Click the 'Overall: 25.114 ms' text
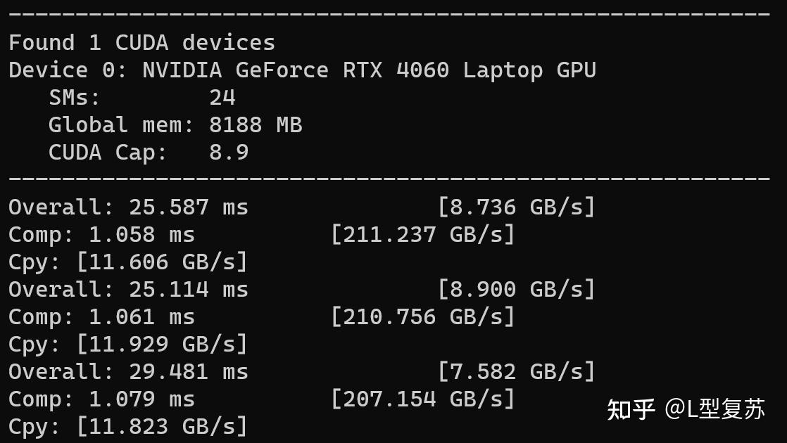This screenshot has width=787, height=443. [x=128, y=290]
